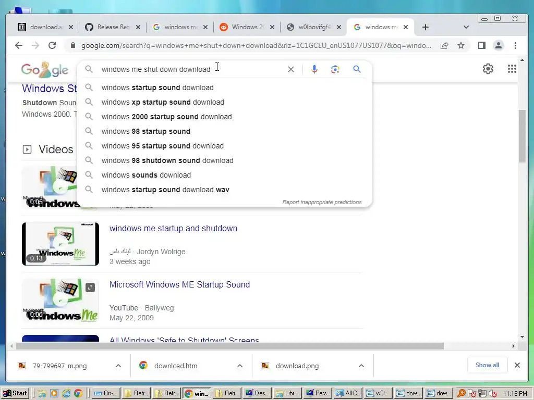This screenshot has height=400, width=534.
Task: Switch to the w0lbovifgf4 tab
Action: [x=313, y=27]
